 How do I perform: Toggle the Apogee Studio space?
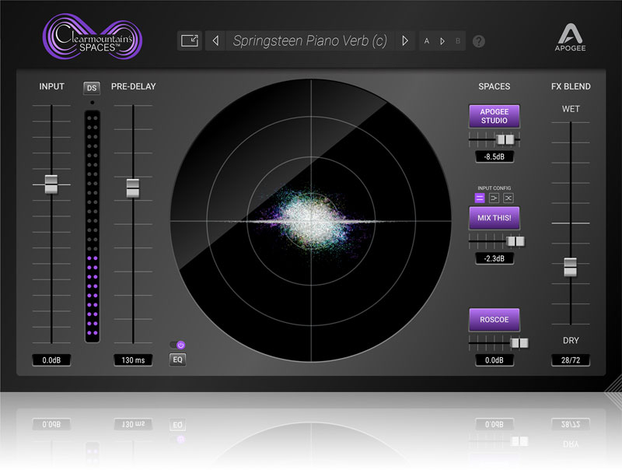coord(494,117)
